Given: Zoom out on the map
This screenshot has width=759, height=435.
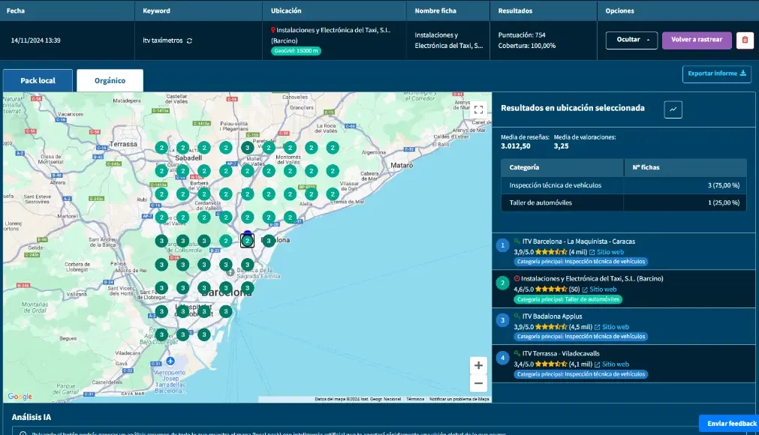Looking at the screenshot, I should click(x=477, y=383).
